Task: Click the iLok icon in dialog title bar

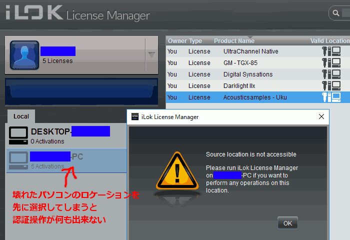Action: click(x=135, y=116)
